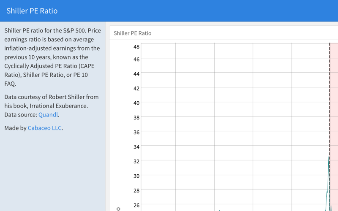Click the y-axis label 36

[x=136, y=132]
